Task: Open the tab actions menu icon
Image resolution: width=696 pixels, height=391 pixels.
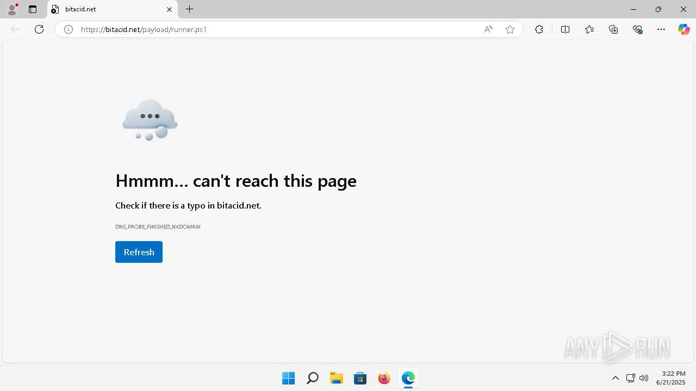Action: pos(33,9)
